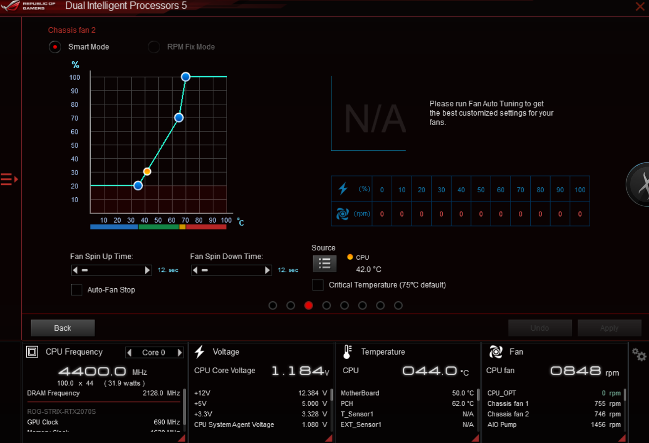Click the Fan Spin Down Time slider thumb
The height and width of the screenshot is (443, 649).
click(205, 270)
